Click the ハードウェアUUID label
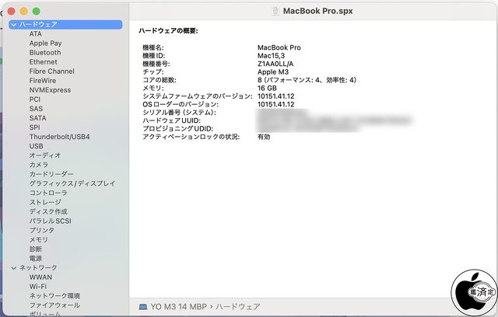 pos(171,120)
